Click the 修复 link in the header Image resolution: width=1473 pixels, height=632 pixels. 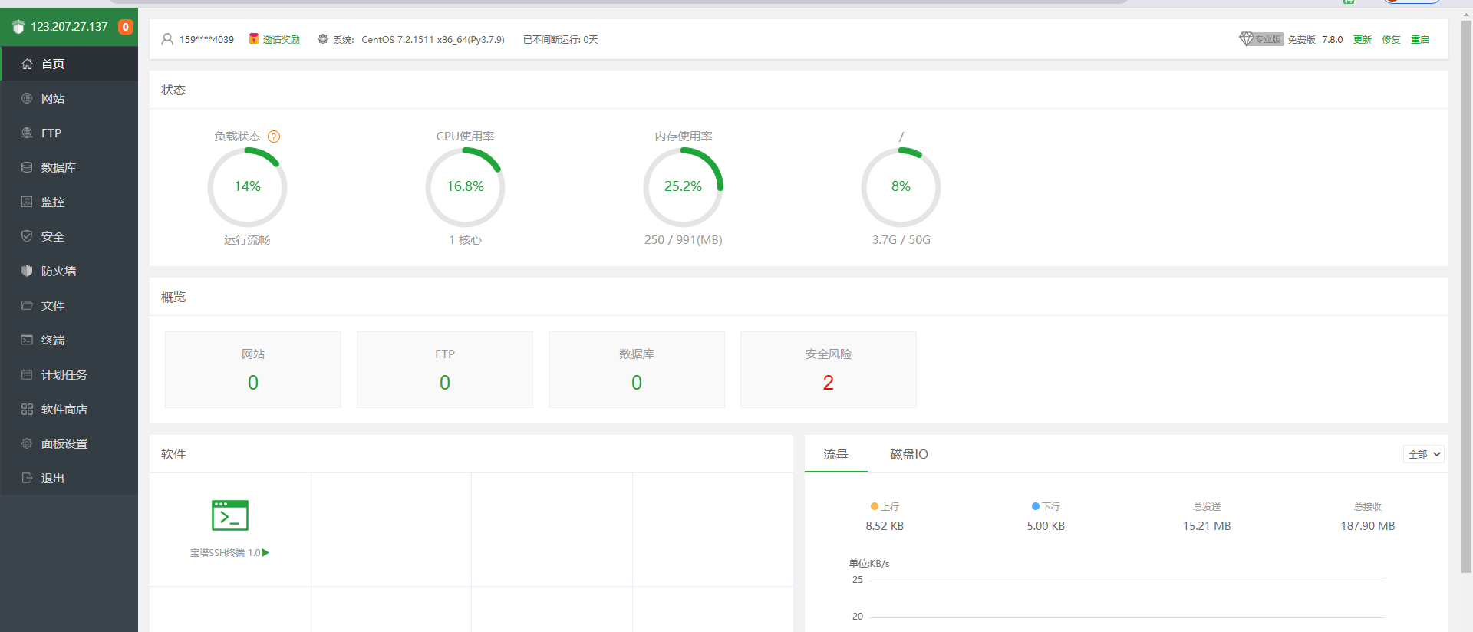(x=1392, y=39)
